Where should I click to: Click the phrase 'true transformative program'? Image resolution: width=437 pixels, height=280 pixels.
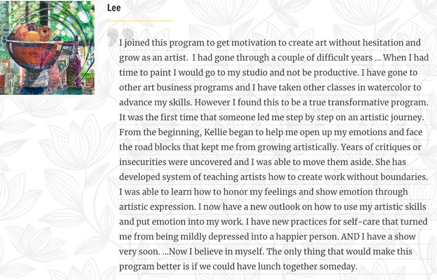click(368, 102)
